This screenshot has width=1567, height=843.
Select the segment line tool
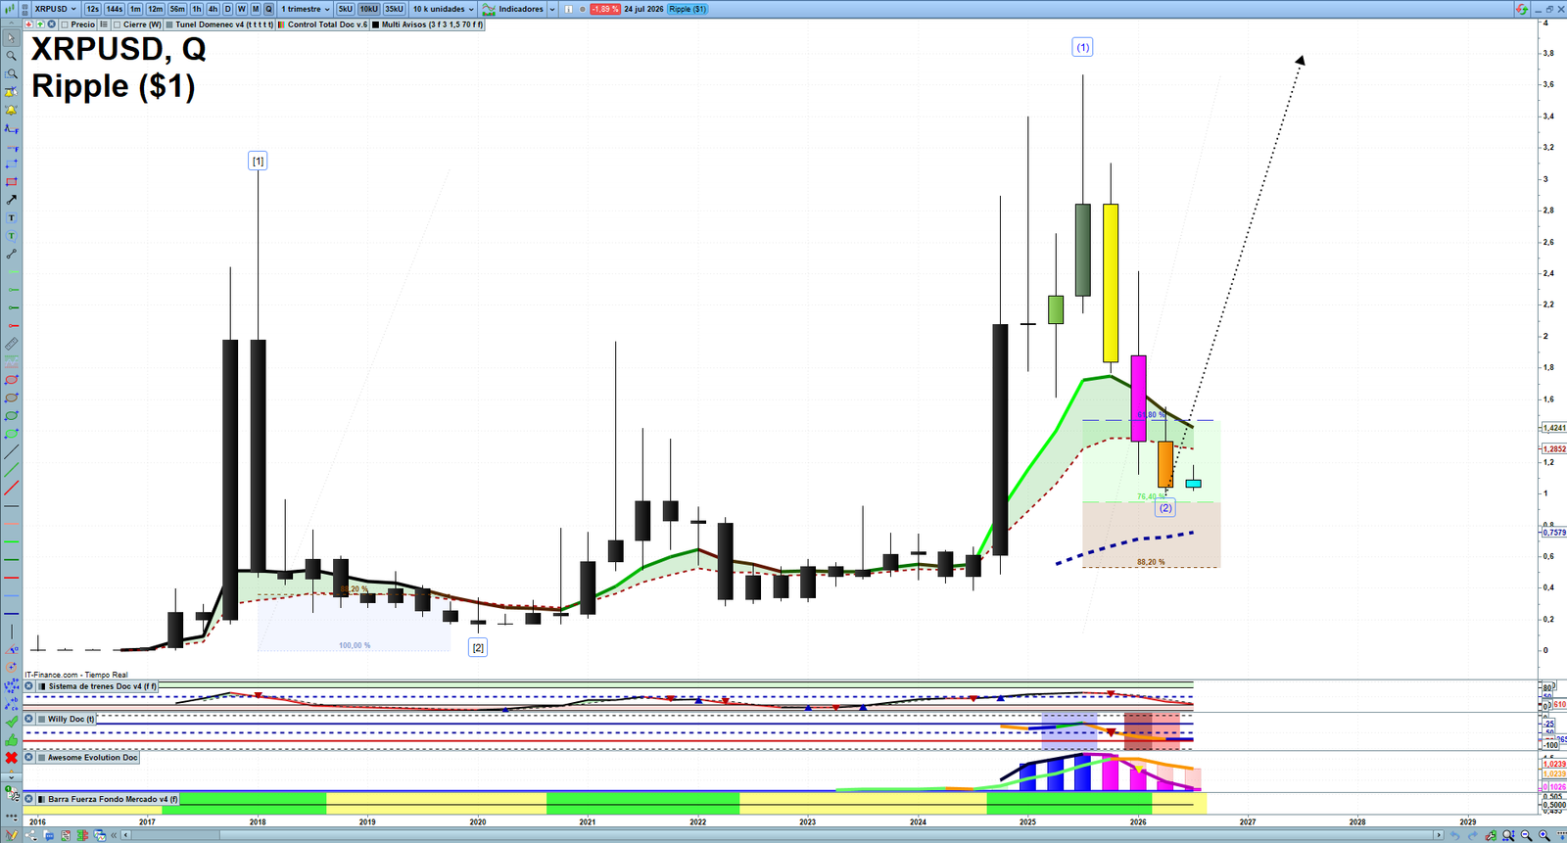(x=12, y=254)
